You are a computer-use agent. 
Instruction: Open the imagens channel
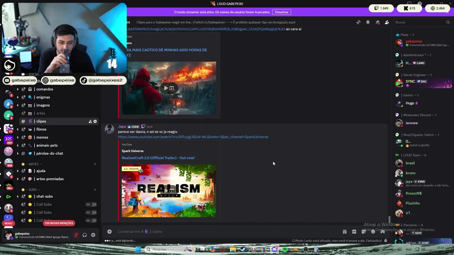tap(58, 105)
